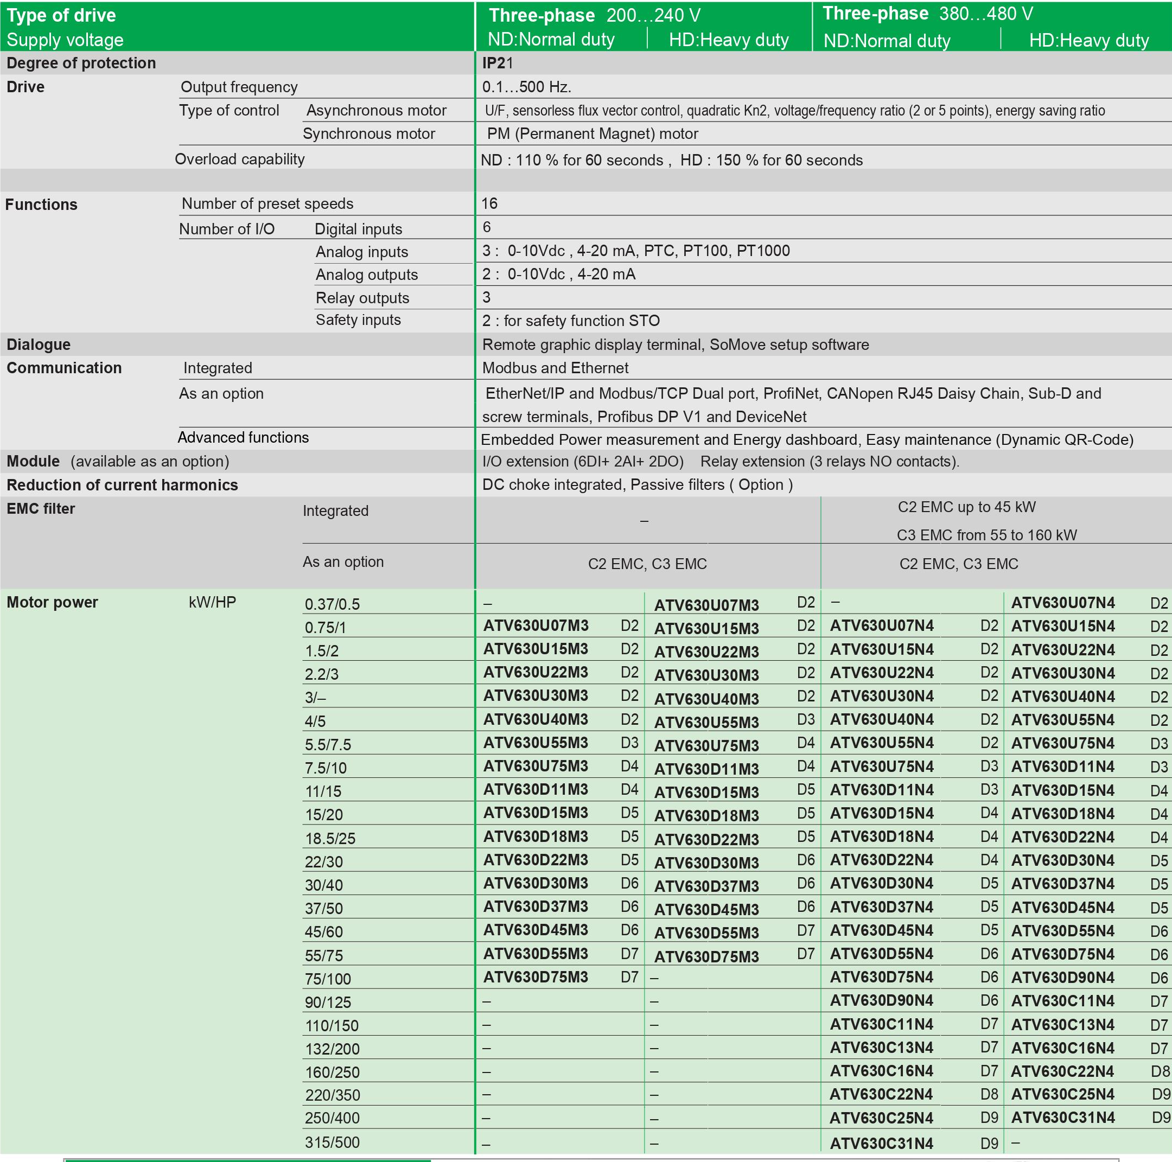Select the '45/60' power rating

(x=324, y=932)
